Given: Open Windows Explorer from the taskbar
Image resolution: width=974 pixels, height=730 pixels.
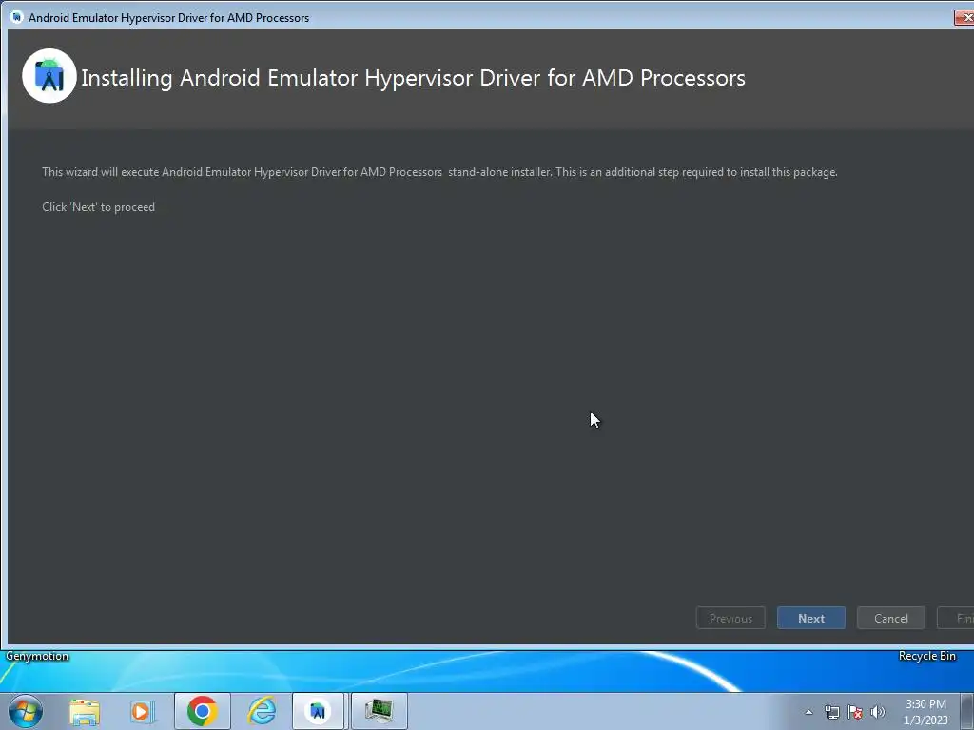Looking at the screenshot, I should (85, 711).
